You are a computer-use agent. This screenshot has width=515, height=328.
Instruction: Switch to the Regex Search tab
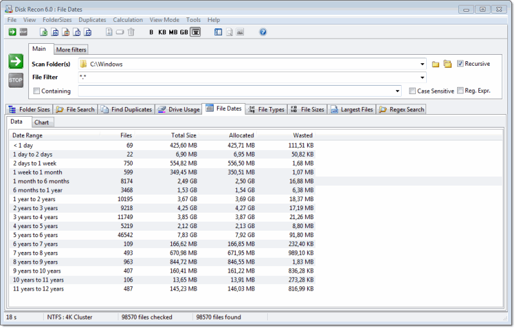click(x=401, y=110)
